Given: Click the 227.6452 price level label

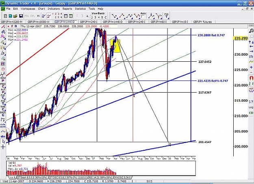Looking at the screenshot, I should pos(205,62).
